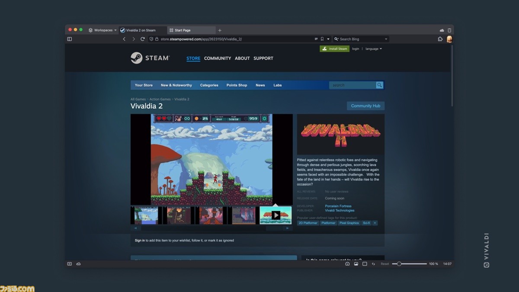Image resolution: width=519 pixels, height=292 pixels.
Task: Open publisher Vivaldi Technologies link
Action: pyautogui.click(x=340, y=211)
